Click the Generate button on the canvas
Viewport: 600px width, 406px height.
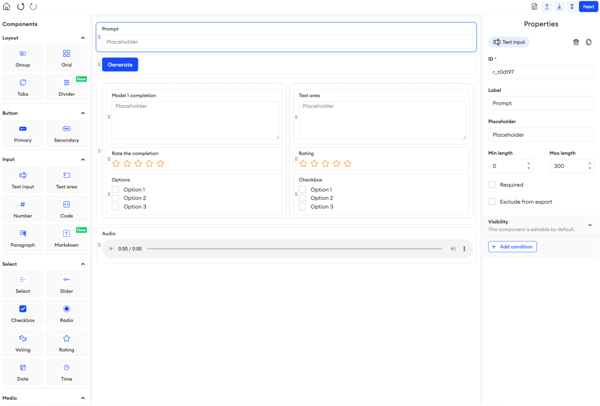pyautogui.click(x=120, y=64)
